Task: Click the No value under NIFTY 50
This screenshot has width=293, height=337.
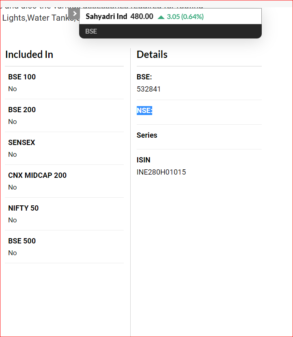Action: pyautogui.click(x=13, y=220)
